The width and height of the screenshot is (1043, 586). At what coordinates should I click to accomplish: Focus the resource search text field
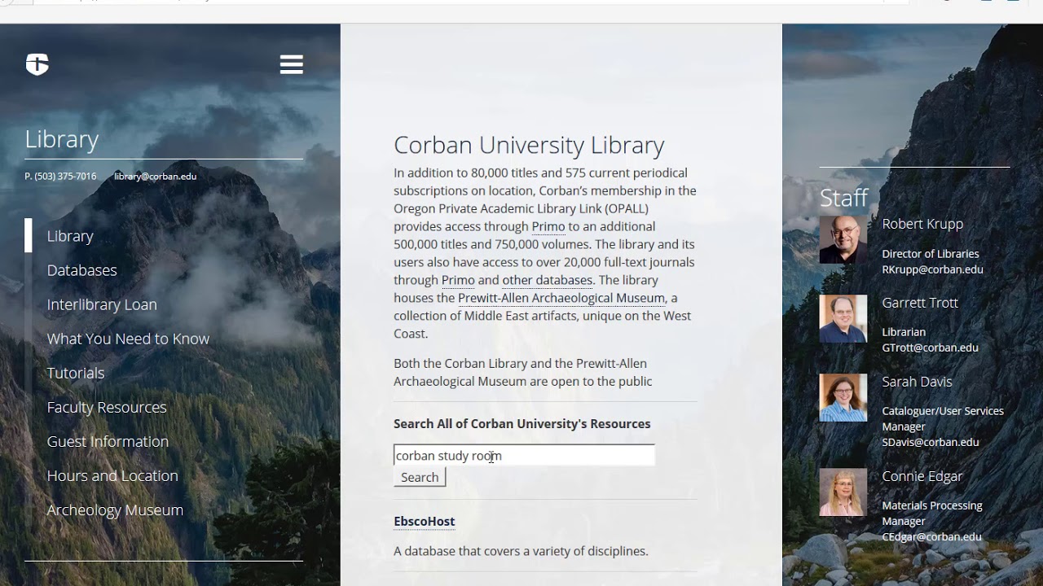click(x=524, y=455)
